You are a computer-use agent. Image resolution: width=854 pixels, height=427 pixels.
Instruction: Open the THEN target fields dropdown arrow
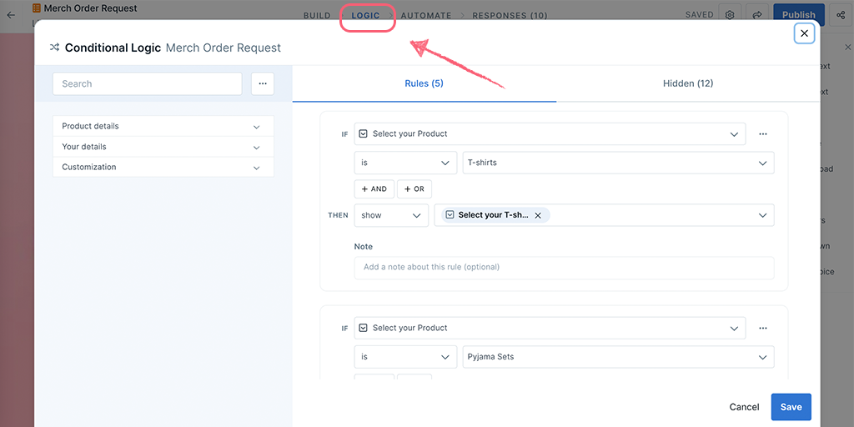point(762,216)
